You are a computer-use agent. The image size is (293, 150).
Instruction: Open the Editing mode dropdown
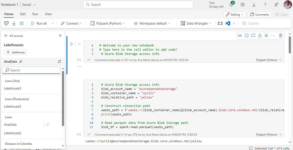point(234,15)
